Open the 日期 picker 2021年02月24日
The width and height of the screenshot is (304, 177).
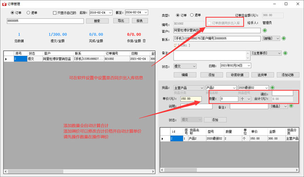[x=249, y=66]
